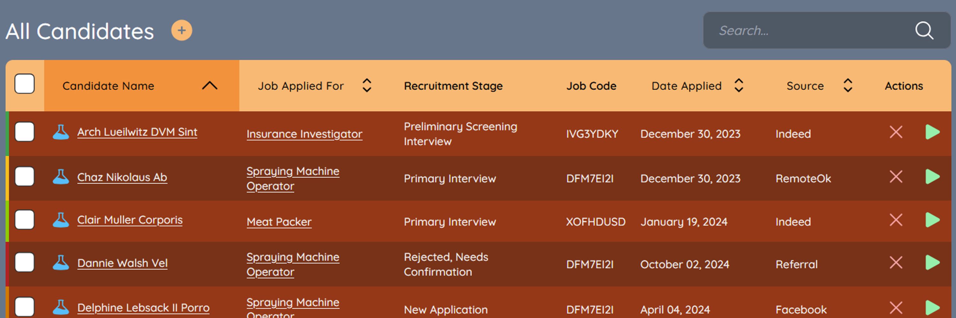Check the box for Delphine Lebsack II Porro
This screenshot has height=318, width=956.
click(x=25, y=307)
